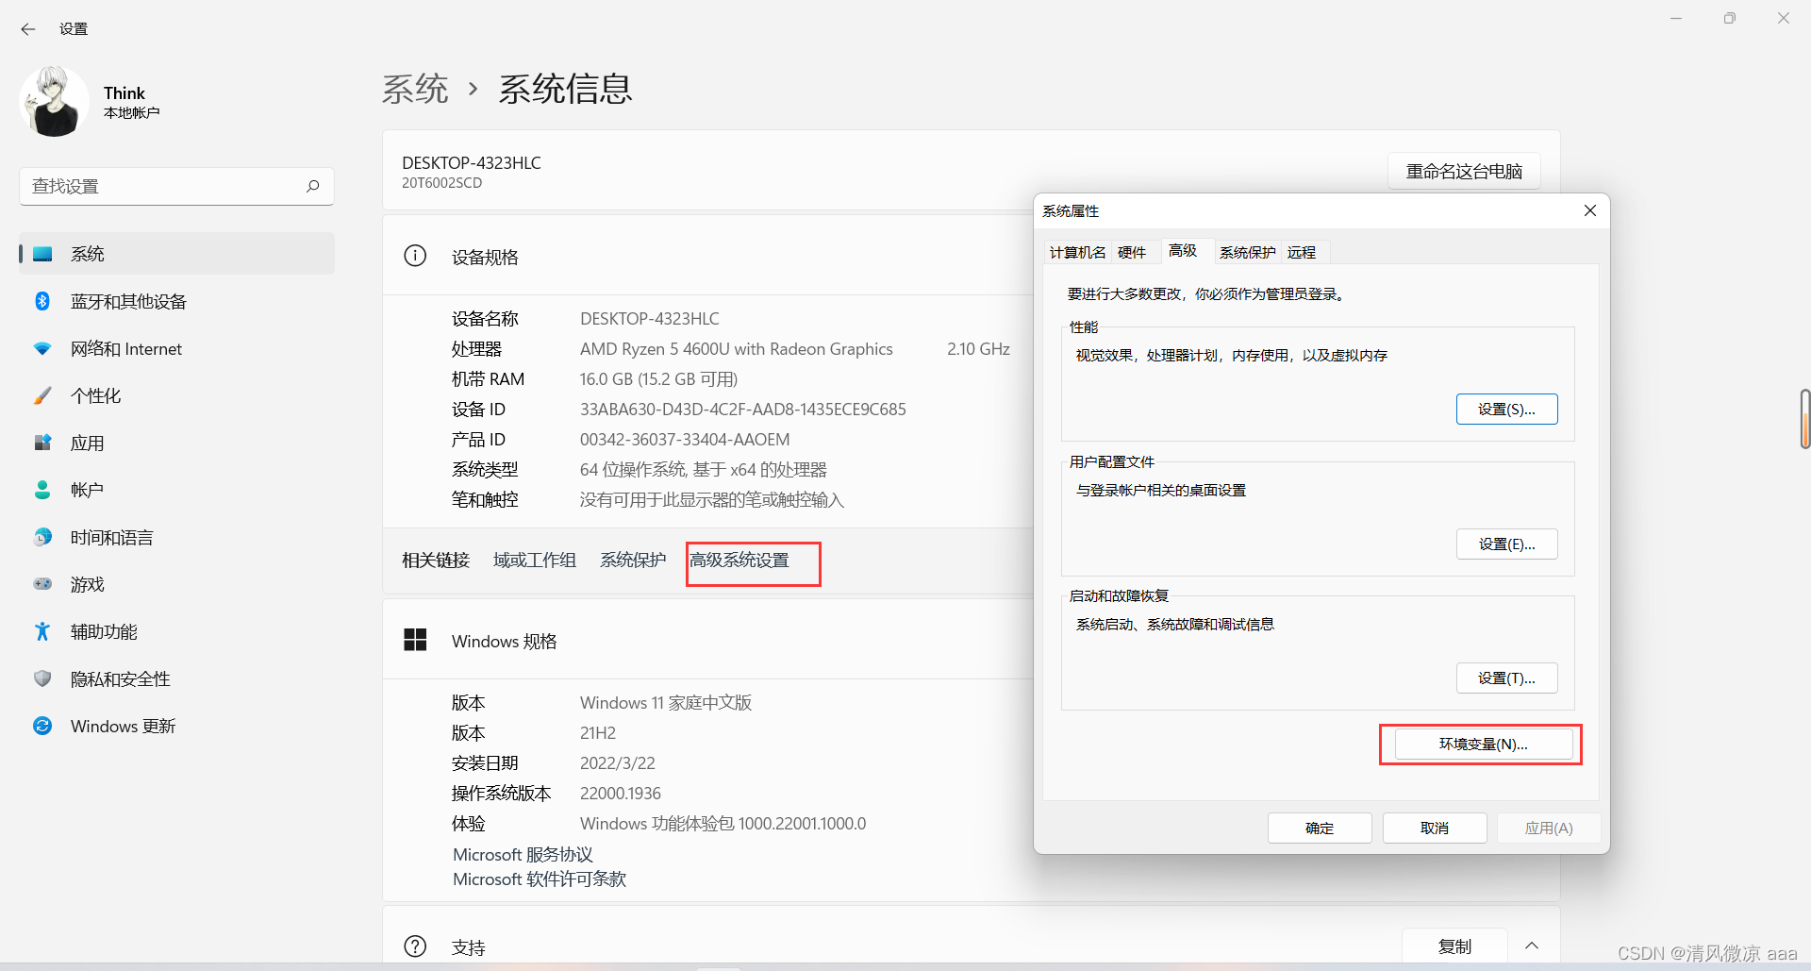This screenshot has height=971, width=1811.
Task: Switch to 计算机名 tab in 系统属性
Action: (1077, 252)
